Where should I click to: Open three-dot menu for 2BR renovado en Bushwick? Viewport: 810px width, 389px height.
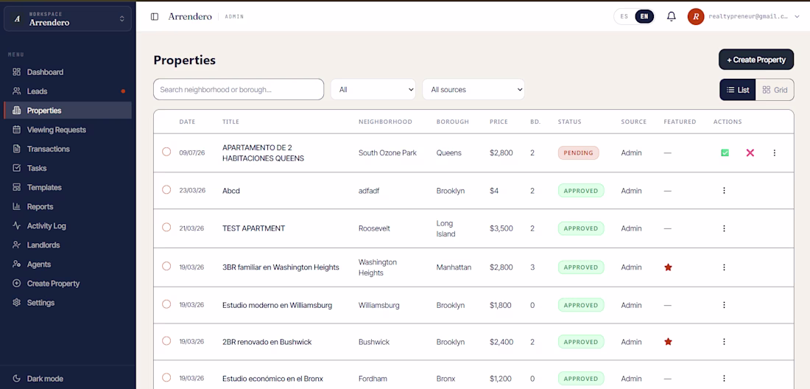point(724,341)
